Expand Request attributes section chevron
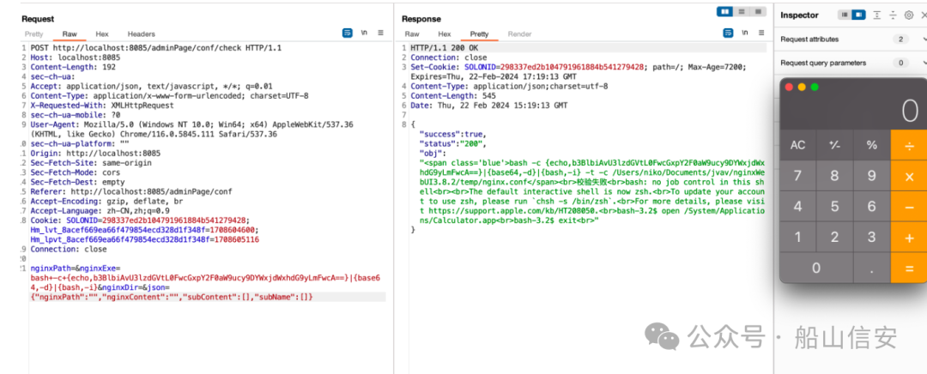This screenshot has width=927, height=374. point(924,39)
